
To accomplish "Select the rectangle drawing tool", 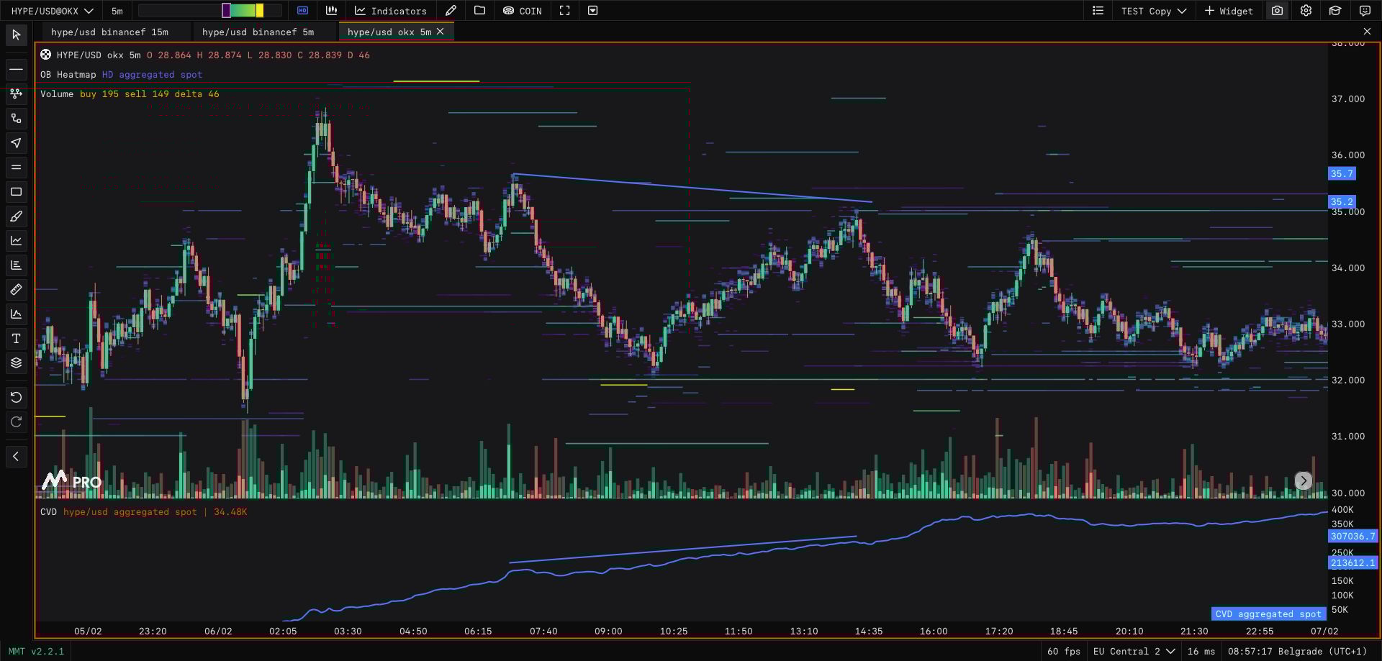I will pos(16,191).
